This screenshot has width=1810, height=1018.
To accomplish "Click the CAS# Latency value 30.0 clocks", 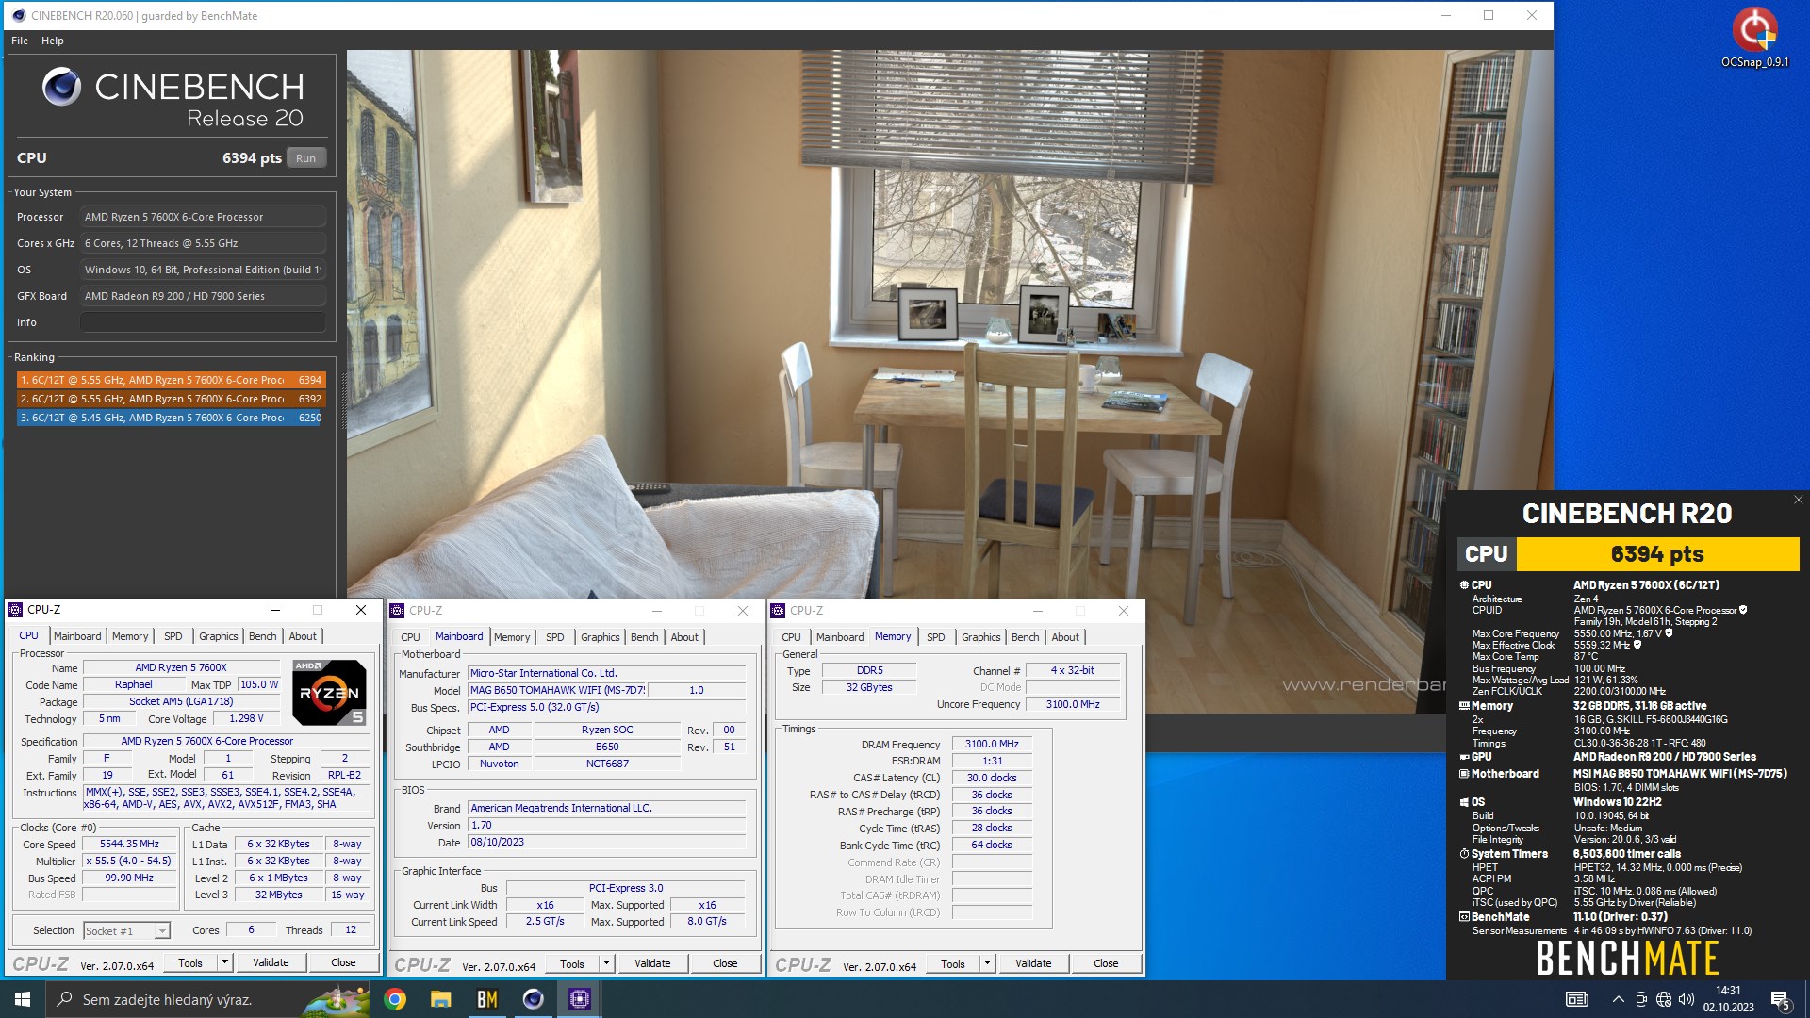I will 992,778.
